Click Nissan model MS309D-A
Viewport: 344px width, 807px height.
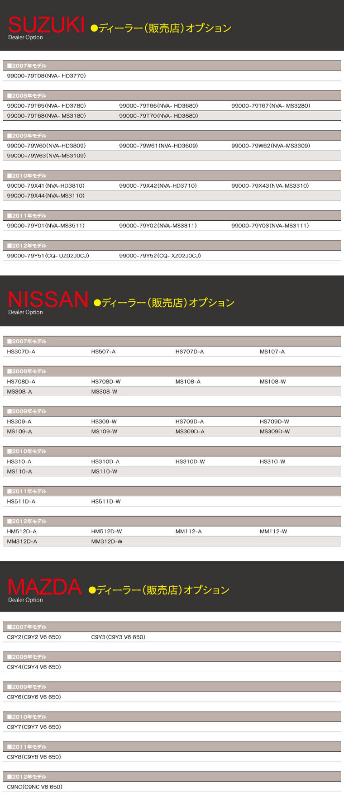tap(190, 432)
